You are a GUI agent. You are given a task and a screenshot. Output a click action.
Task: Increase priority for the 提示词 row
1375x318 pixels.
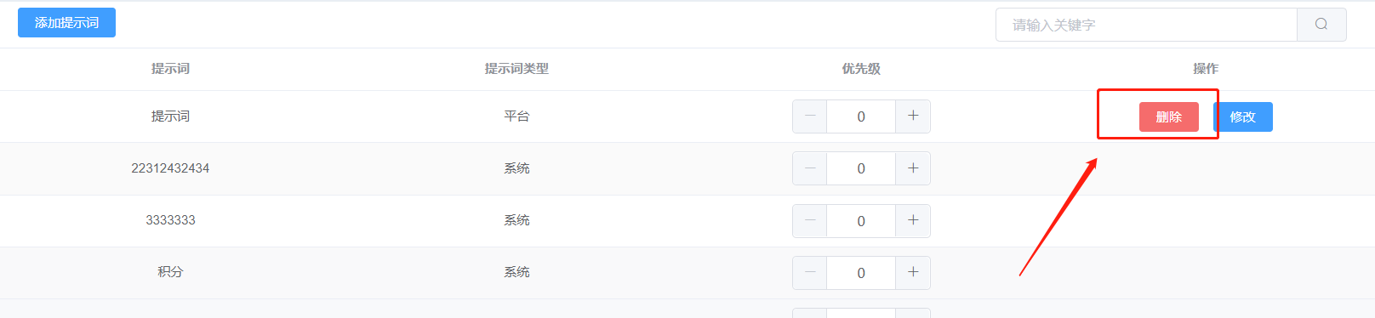click(x=913, y=116)
